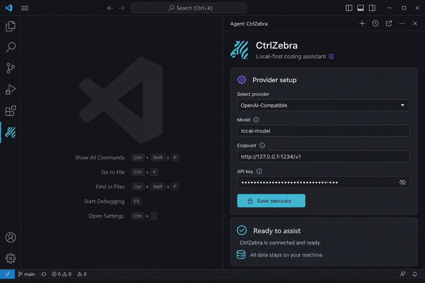Click the Search (Ctrl+K) command box
Image resolution: width=425 pixels, height=283 pixels.
click(x=189, y=8)
